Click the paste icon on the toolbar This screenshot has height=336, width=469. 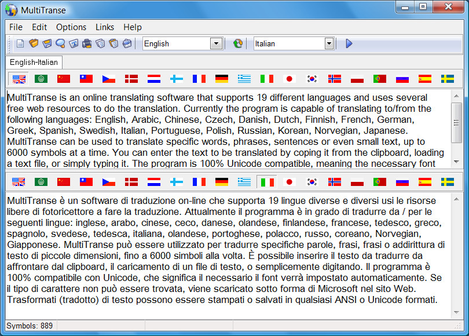pos(115,43)
